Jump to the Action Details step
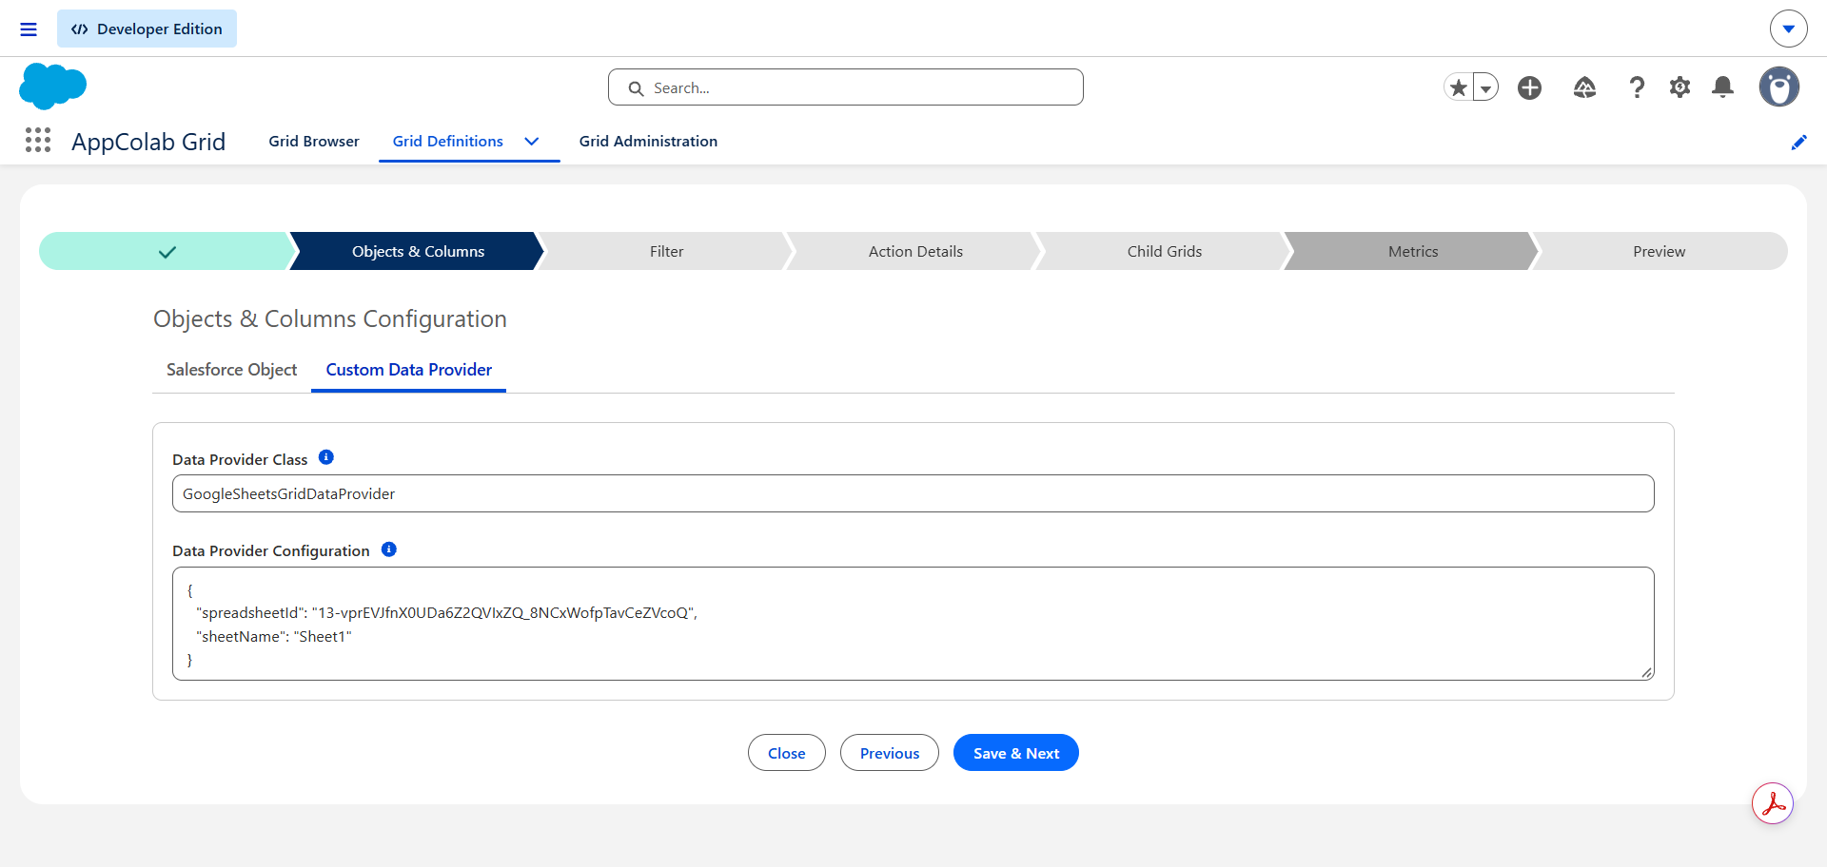1827x867 pixels. click(915, 251)
